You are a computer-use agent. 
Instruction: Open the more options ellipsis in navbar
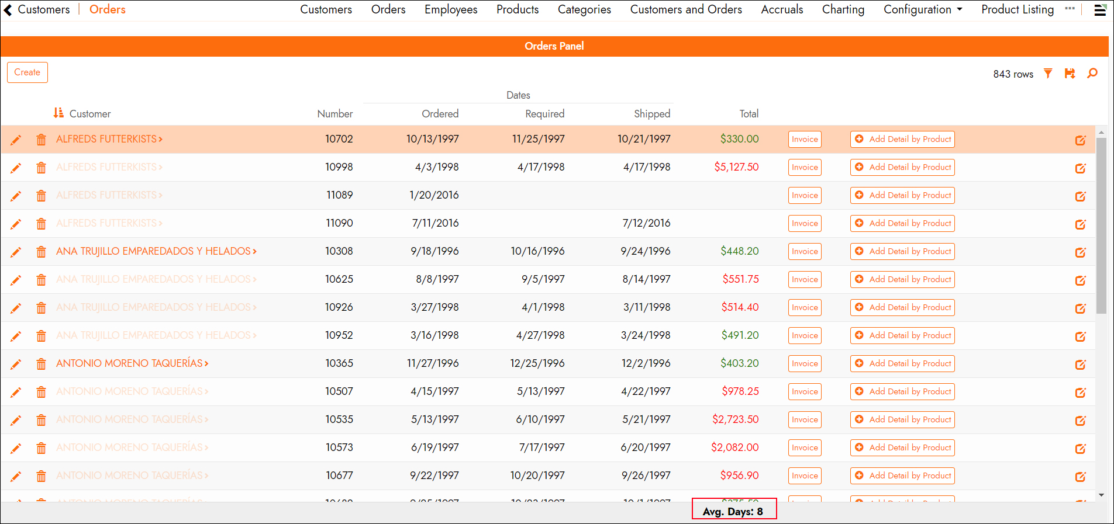(1070, 9)
